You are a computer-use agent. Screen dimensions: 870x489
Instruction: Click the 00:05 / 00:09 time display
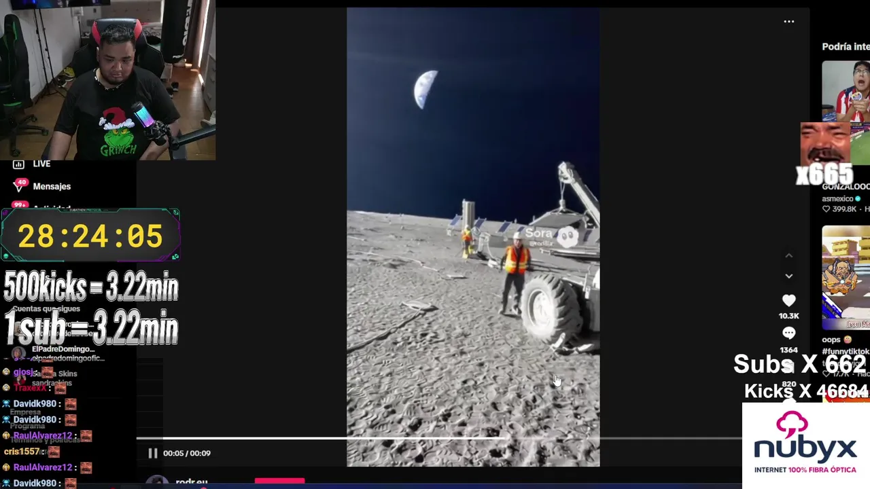[x=187, y=453]
